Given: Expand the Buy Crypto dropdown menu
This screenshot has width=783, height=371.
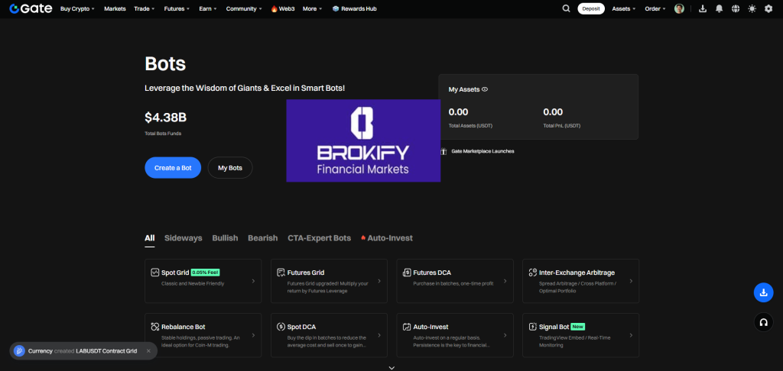Looking at the screenshot, I should point(79,8).
